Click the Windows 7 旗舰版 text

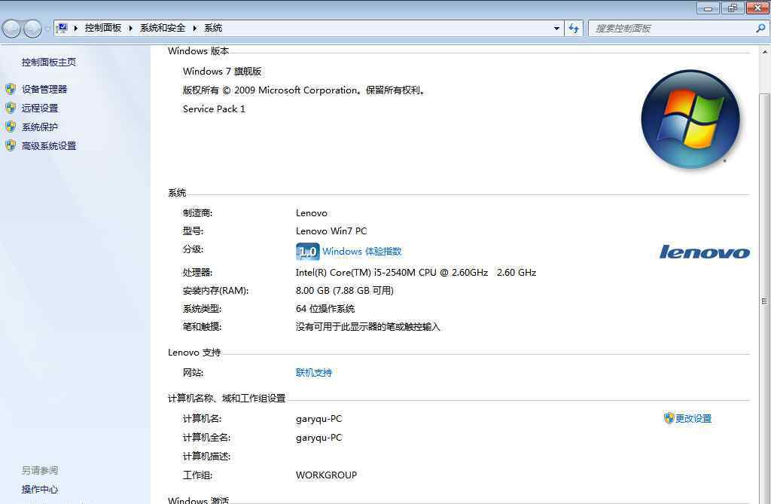point(222,72)
